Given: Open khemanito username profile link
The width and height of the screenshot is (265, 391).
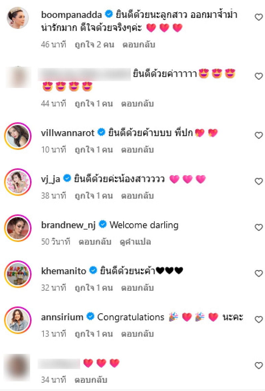Looking at the screenshot, I should pyautogui.click(x=64, y=271).
